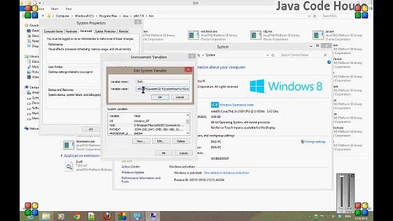Open File Explorer from taskbar

click(x=46, y=216)
